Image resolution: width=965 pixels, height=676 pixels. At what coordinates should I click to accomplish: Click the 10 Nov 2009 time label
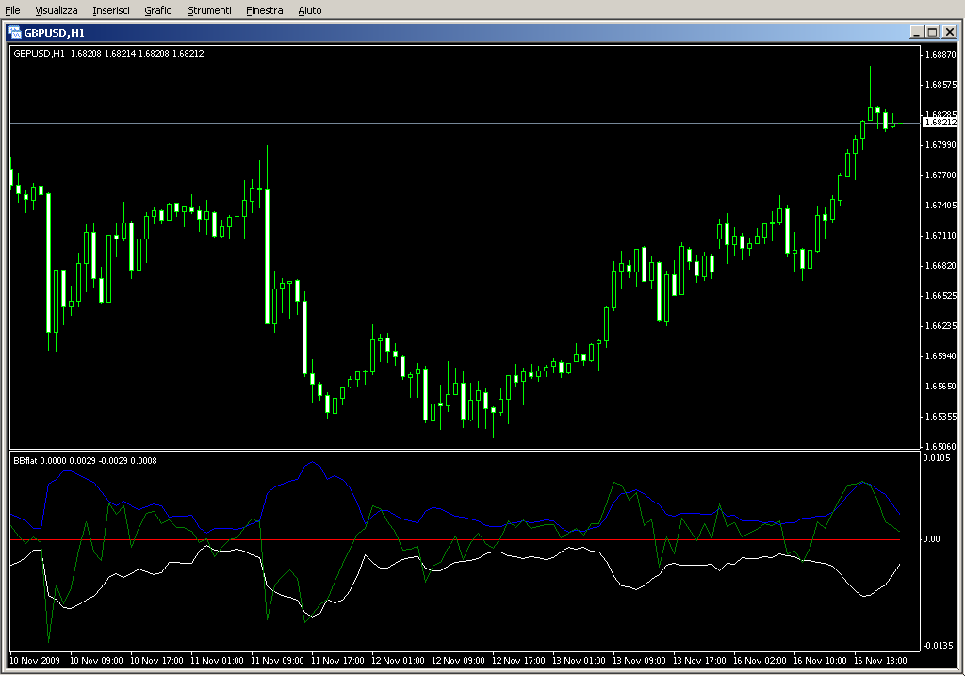tap(35, 661)
